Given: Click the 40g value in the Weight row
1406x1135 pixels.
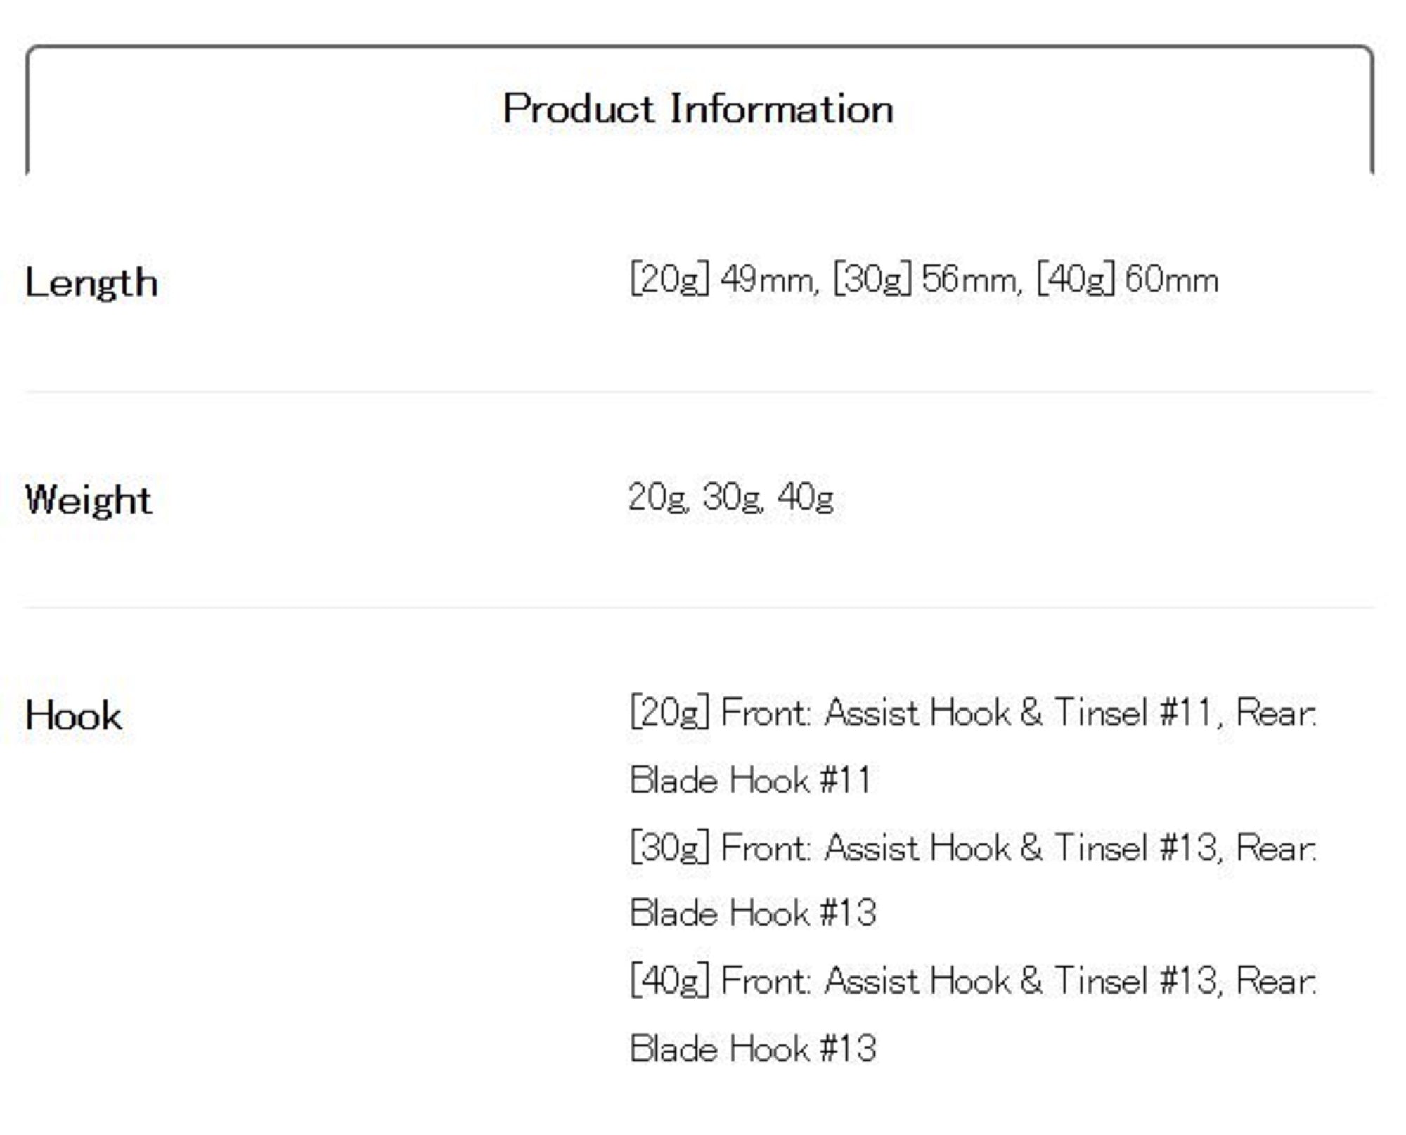Looking at the screenshot, I should tap(806, 498).
